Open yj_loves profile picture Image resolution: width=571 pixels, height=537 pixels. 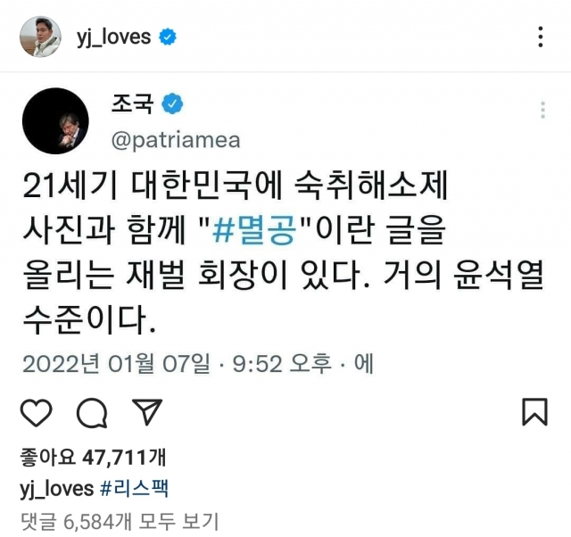click(40, 37)
